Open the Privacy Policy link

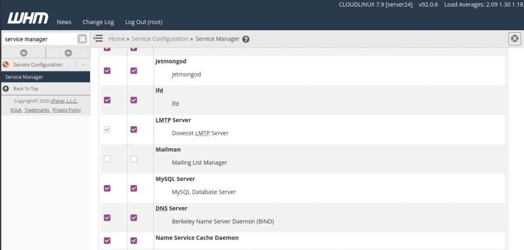click(67, 110)
